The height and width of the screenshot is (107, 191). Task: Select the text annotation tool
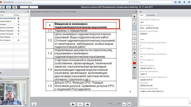[134, 47]
